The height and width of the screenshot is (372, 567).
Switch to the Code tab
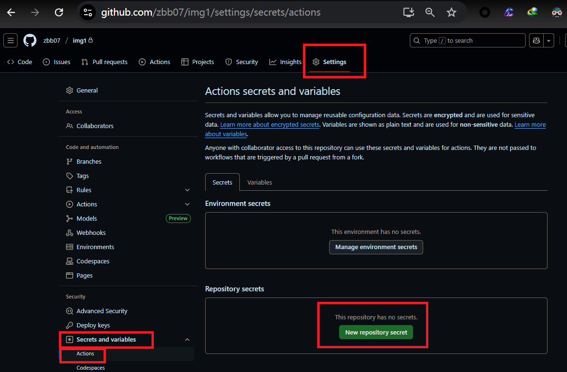coord(20,62)
